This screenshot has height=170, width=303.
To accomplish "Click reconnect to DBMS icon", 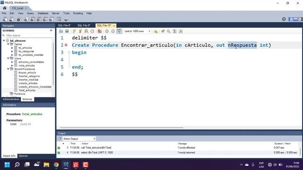I will pyautogui.click(x=66, y=19).
